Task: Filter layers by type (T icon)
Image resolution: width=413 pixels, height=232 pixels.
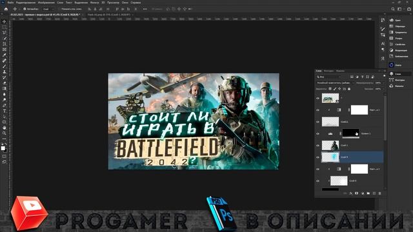Action: 362,77
